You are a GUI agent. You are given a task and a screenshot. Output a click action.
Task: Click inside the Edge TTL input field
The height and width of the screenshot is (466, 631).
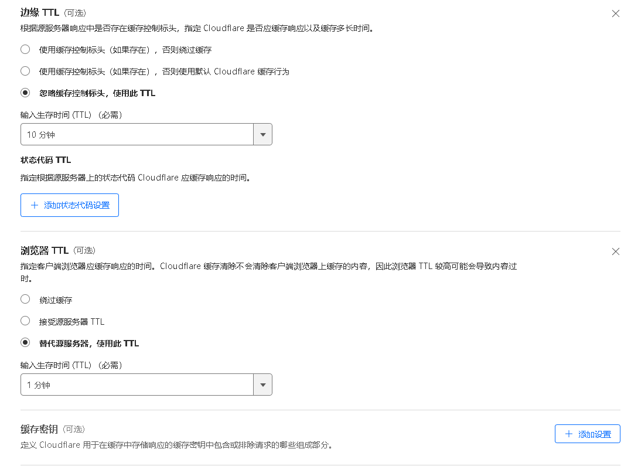click(x=135, y=134)
